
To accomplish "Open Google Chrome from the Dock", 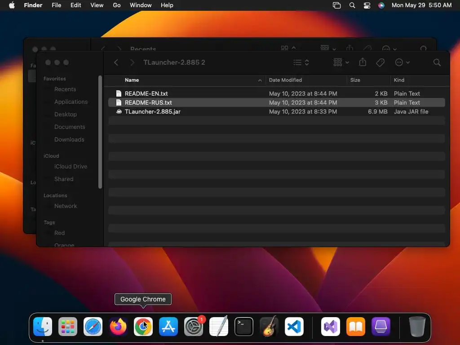I will pos(143,327).
